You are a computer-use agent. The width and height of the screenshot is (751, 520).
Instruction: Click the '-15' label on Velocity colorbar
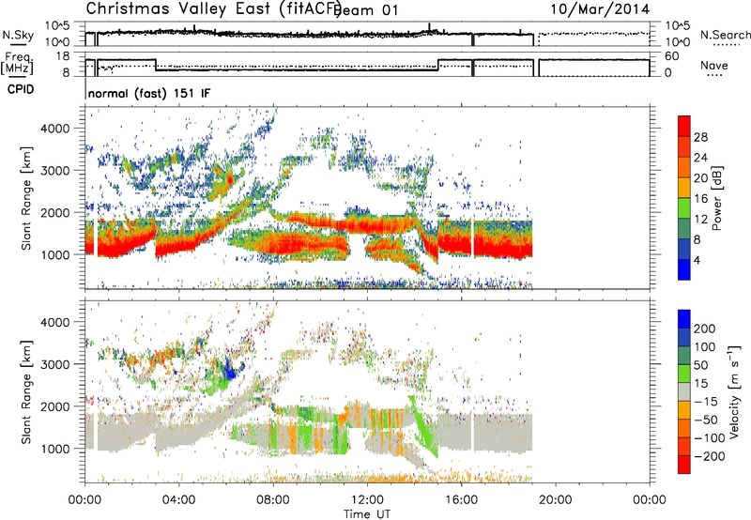point(706,402)
